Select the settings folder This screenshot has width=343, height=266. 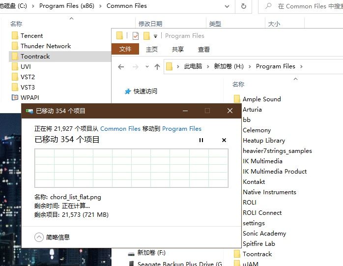(254, 223)
